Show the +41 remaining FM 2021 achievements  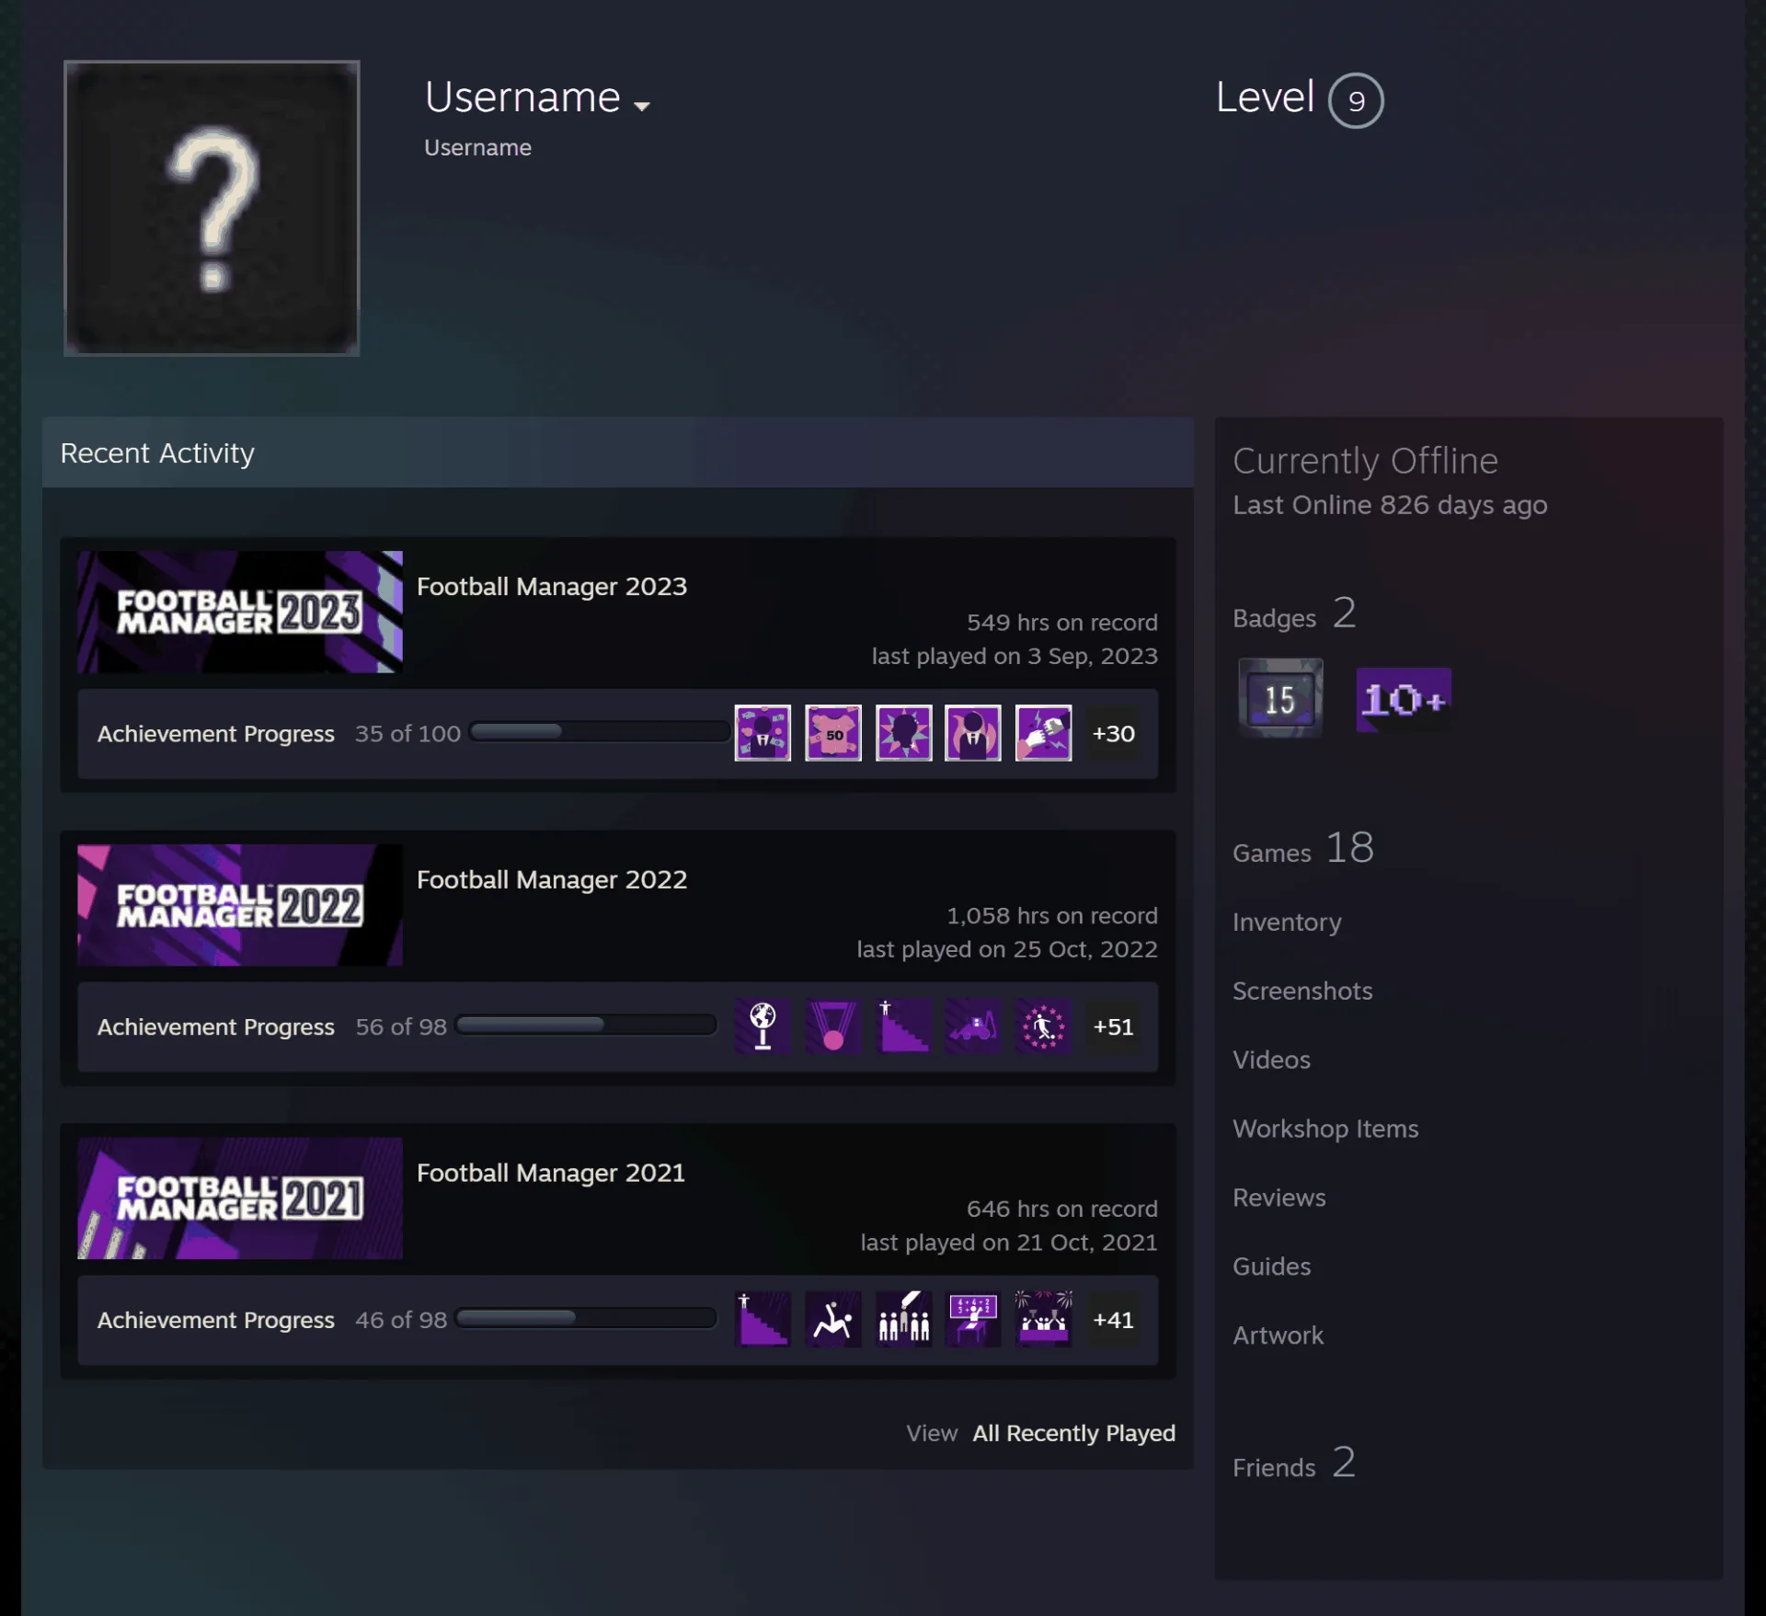(1114, 1320)
